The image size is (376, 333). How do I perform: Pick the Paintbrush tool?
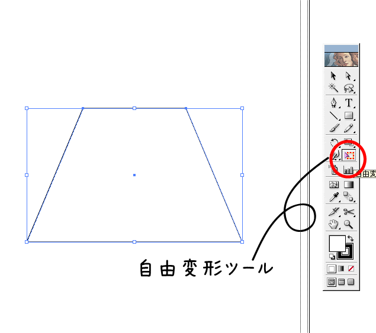pos(334,128)
